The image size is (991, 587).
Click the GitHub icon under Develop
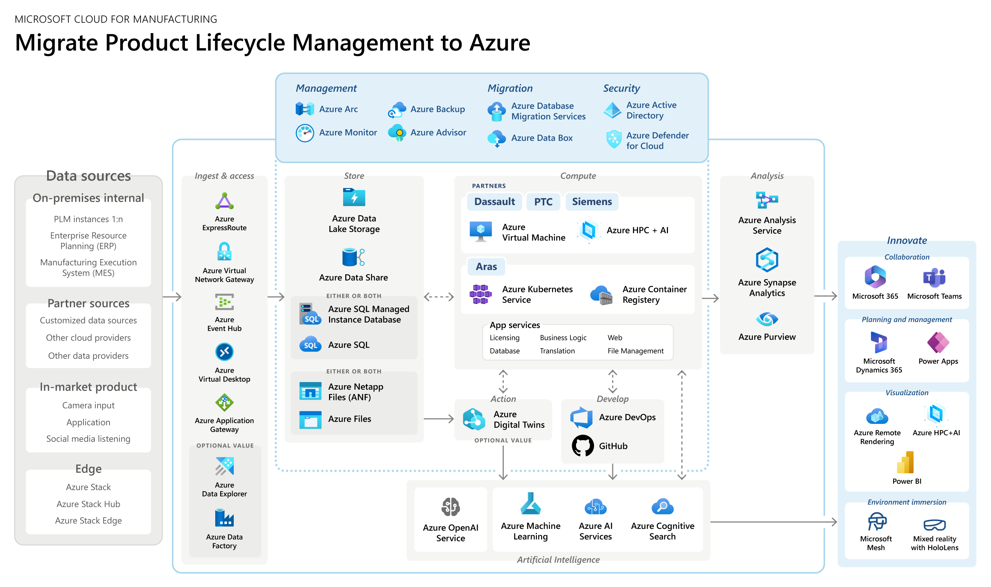pyautogui.click(x=582, y=446)
